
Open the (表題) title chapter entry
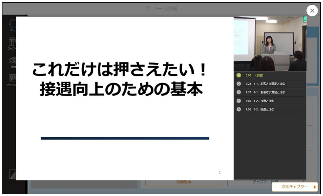point(270,75)
